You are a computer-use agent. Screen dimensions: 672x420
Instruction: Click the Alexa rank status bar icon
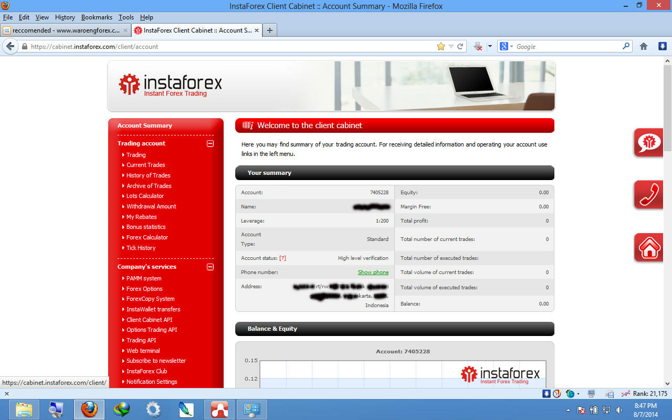[x=625, y=394]
